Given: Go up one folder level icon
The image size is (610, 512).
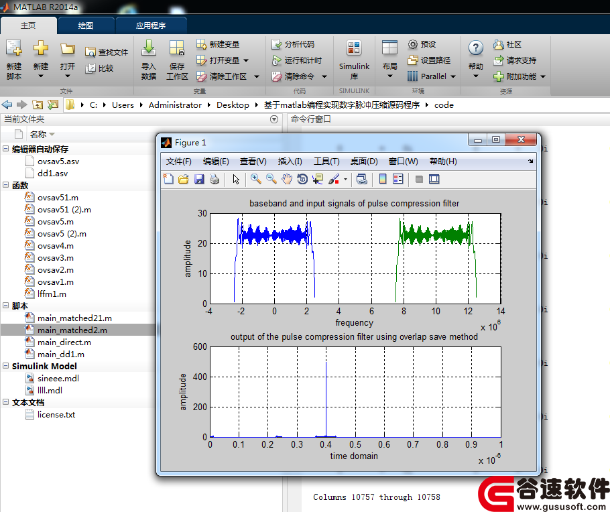Looking at the screenshot, I should click(x=38, y=105).
